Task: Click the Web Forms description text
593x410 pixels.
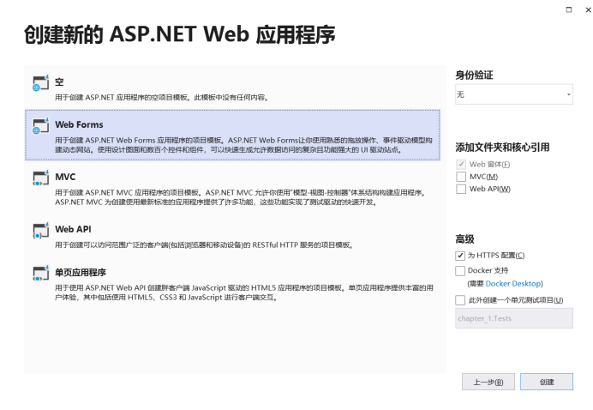Action: click(x=243, y=145)
